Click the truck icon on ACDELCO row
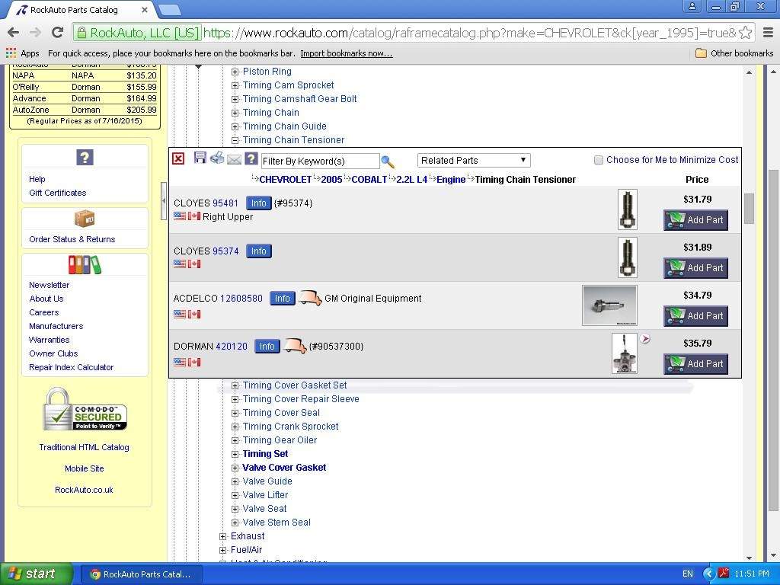 tap(310, 298)
